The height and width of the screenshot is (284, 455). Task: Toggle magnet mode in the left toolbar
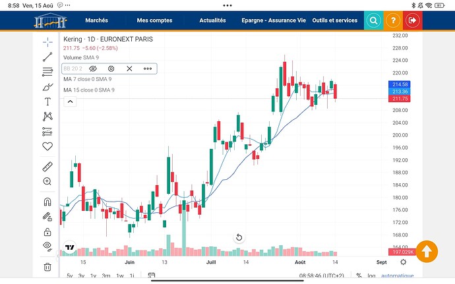[47, 202]
